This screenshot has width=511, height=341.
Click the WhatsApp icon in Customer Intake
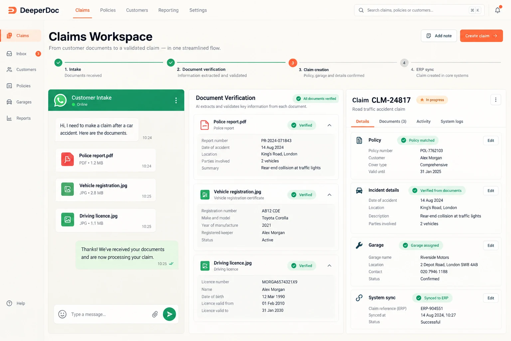pos(60,100)
